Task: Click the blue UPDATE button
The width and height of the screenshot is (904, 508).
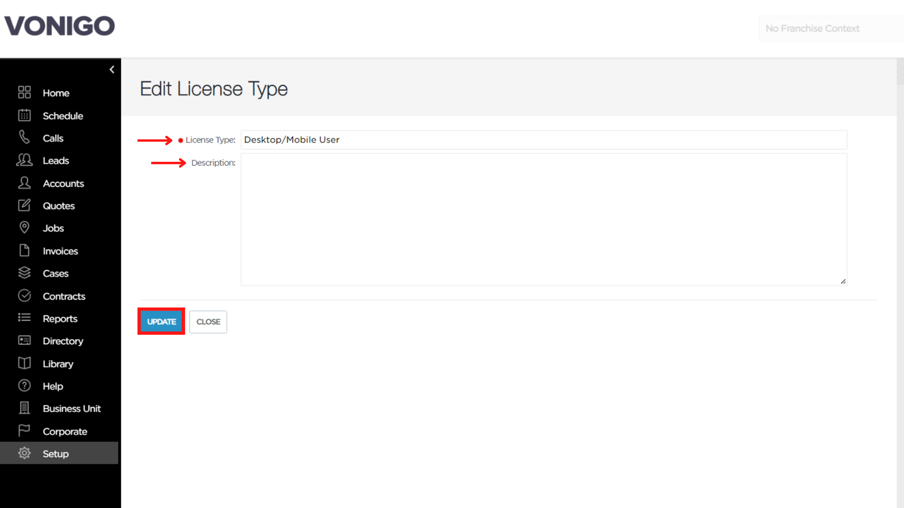Action: (x=161, y=322)
